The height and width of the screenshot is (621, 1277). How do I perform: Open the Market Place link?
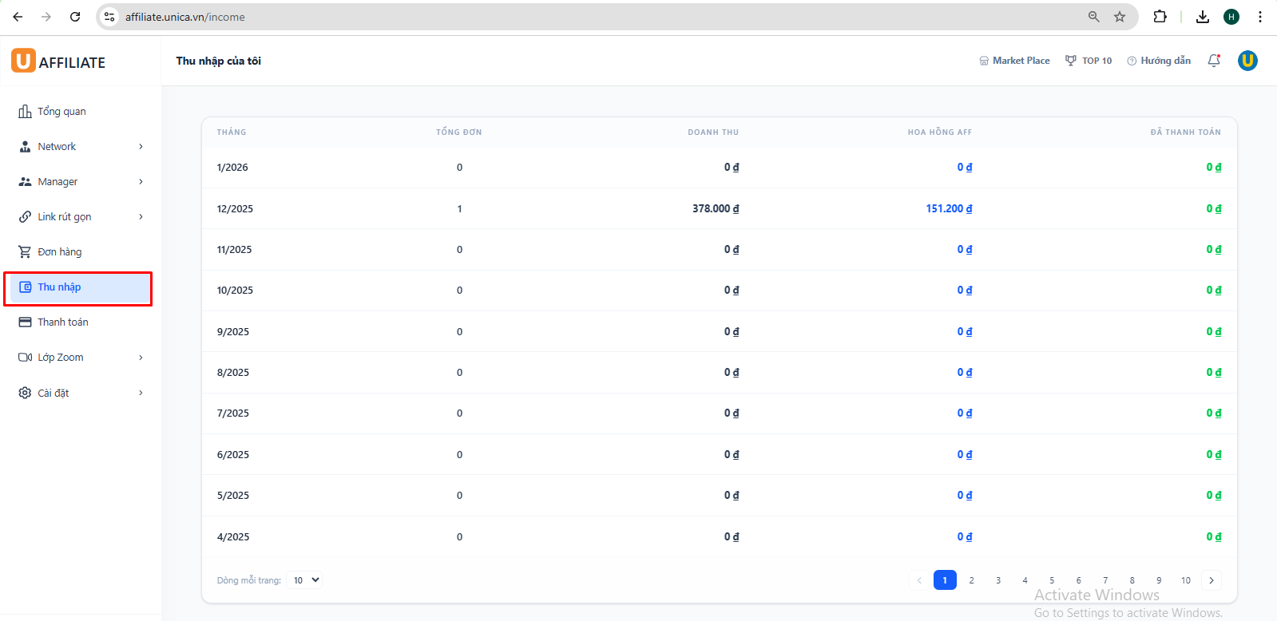[x=1014, y=61]
